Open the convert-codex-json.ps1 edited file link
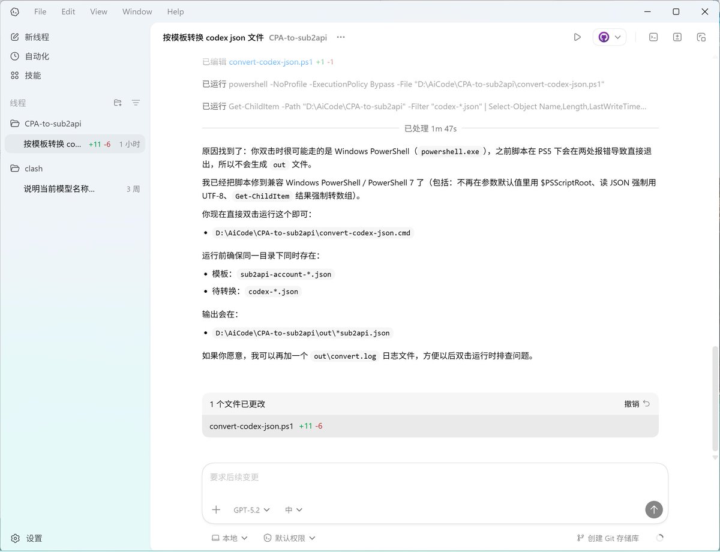 pos(271,62)
